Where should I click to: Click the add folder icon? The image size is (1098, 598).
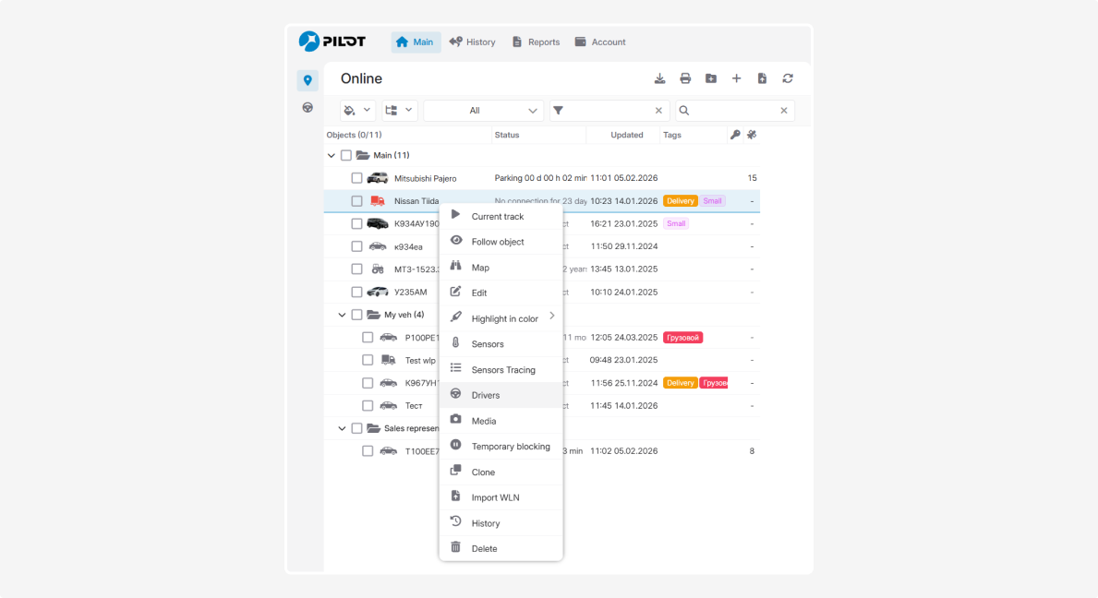(711, 79)
